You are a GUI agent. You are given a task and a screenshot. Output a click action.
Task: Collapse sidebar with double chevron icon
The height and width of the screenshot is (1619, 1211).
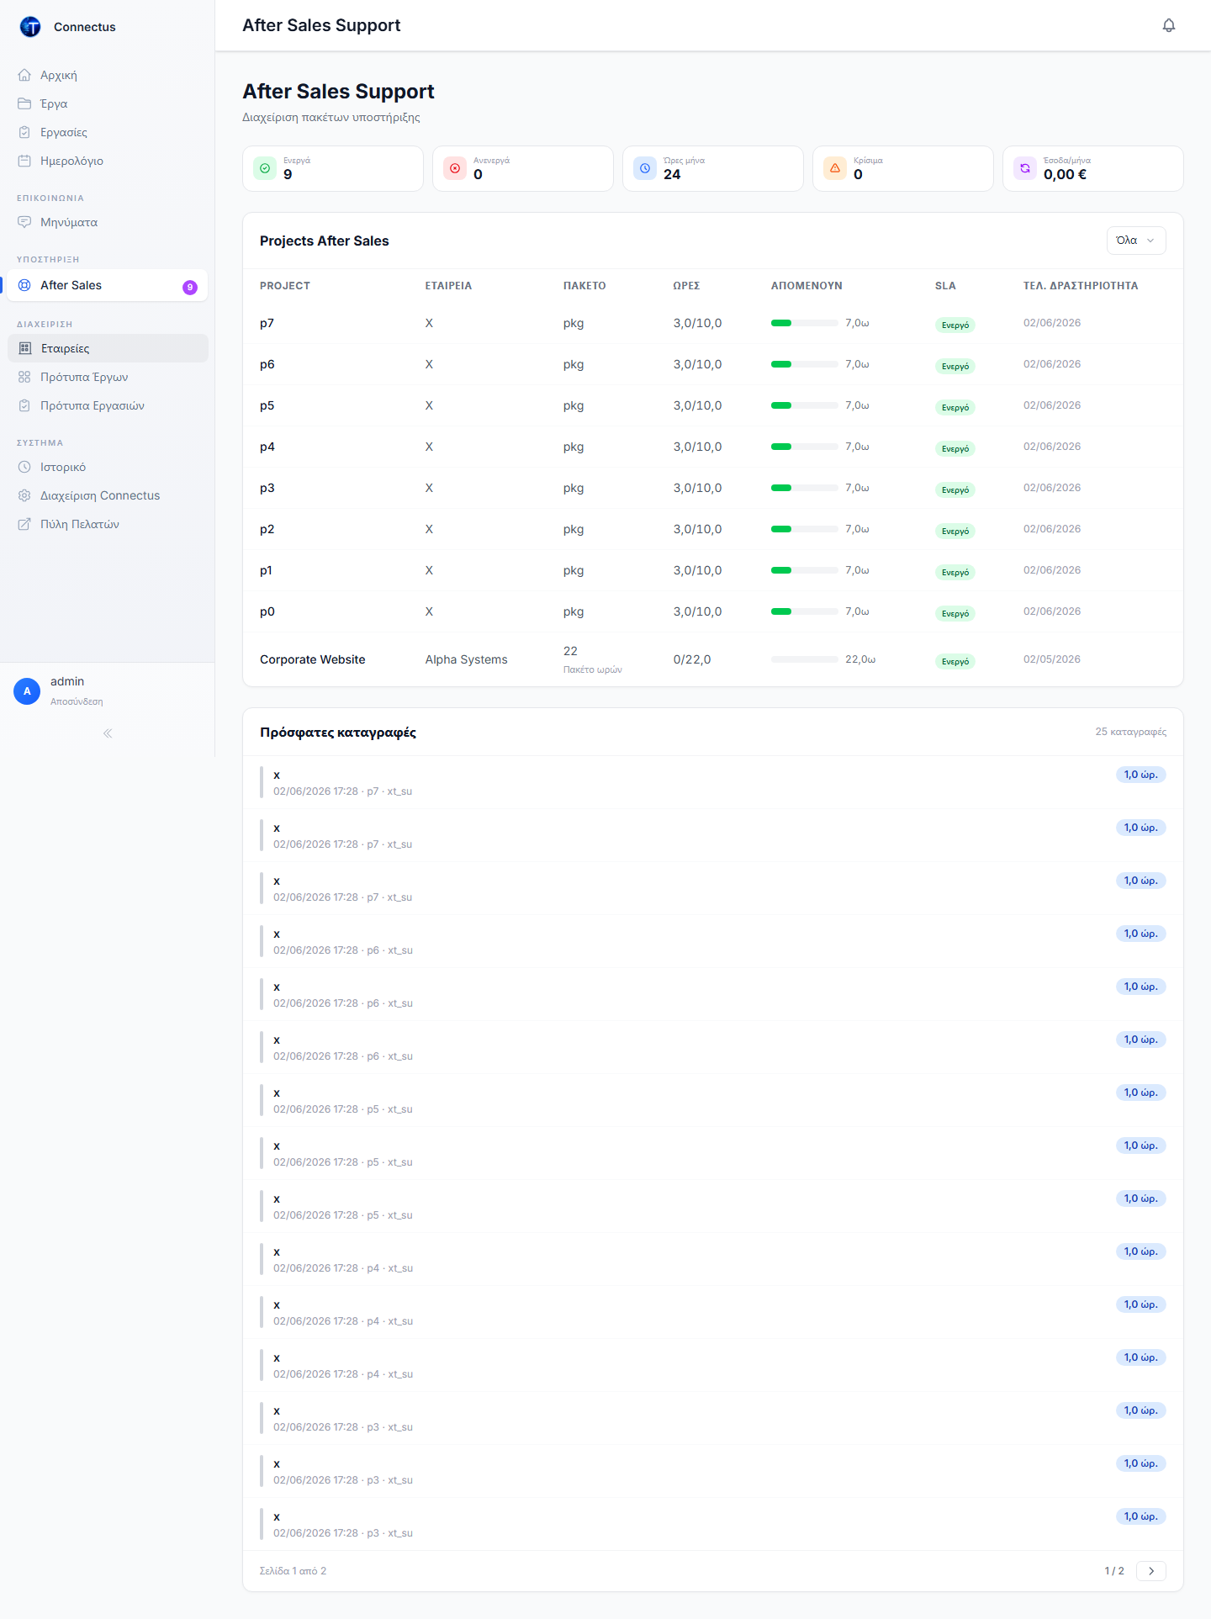pyautogui.click(x=108, y=733)
